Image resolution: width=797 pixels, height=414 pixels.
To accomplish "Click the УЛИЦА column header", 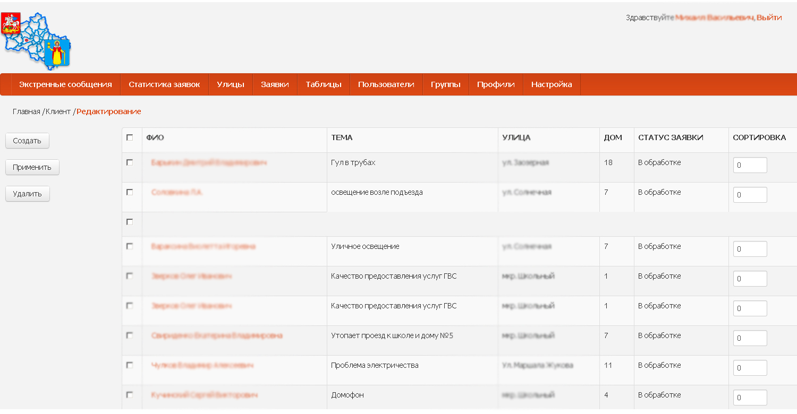I will [516, 137].
